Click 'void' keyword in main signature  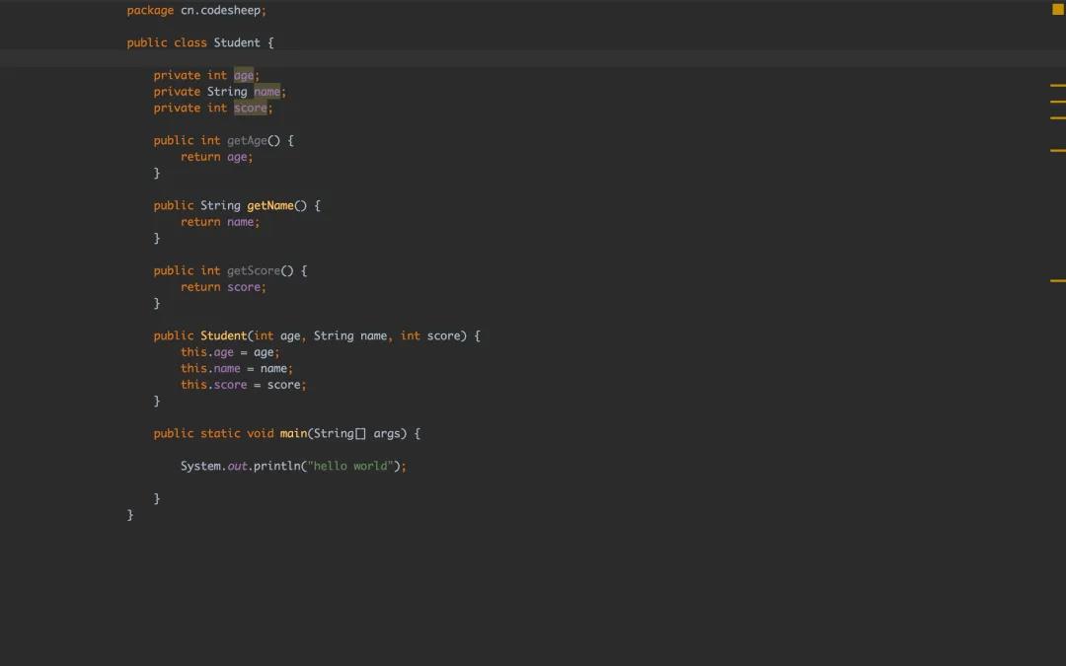point(261,433)
